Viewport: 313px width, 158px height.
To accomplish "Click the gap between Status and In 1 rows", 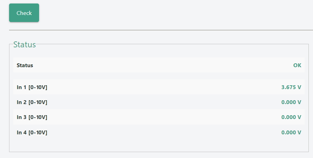I will tap(159, 76).
